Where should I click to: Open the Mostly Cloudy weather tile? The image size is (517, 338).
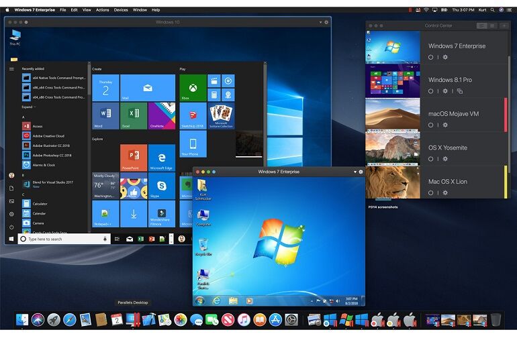(105, 186)
